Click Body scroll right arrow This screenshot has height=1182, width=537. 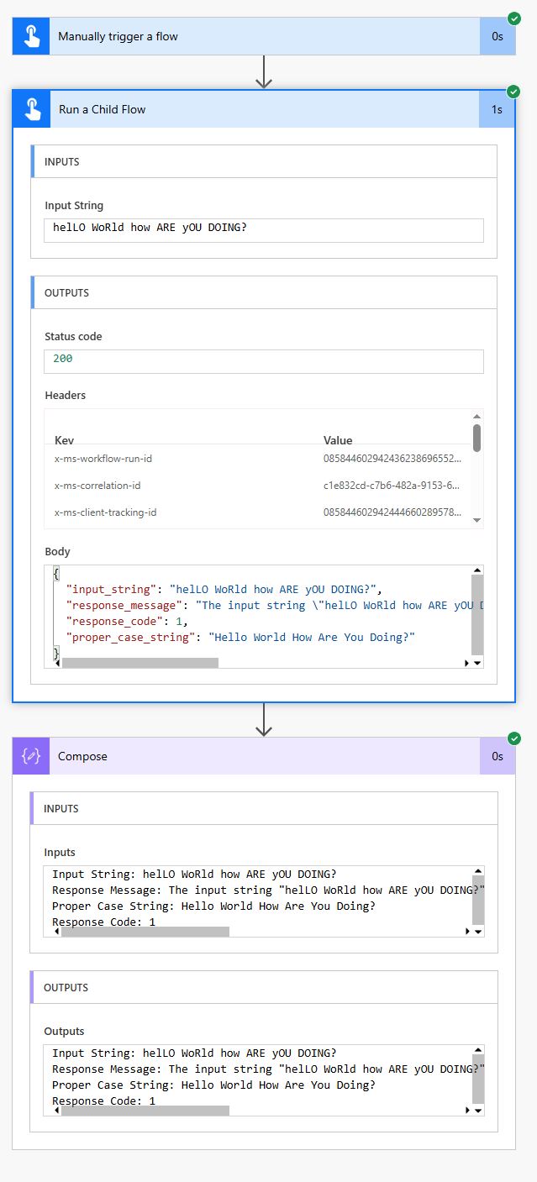[x=466, y=663]
